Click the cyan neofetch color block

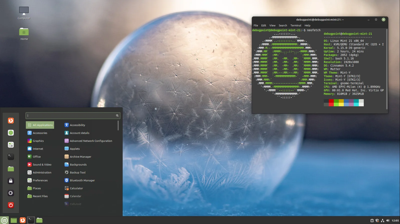coord(356,103)
